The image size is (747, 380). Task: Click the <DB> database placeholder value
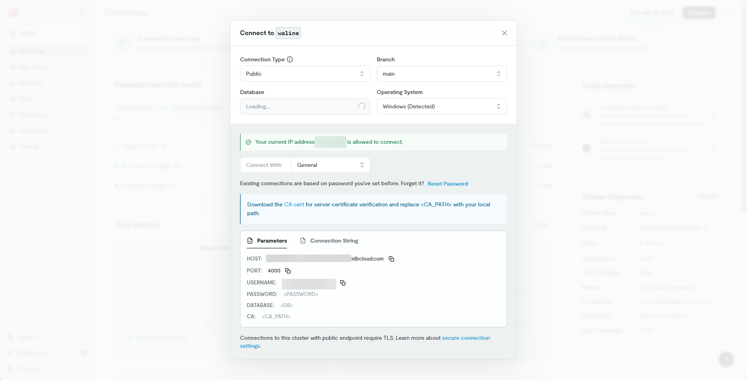tap(287, 305)
